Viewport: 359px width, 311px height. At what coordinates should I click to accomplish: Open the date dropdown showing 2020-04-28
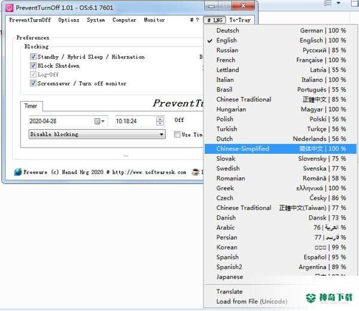[x=68, y=121]
